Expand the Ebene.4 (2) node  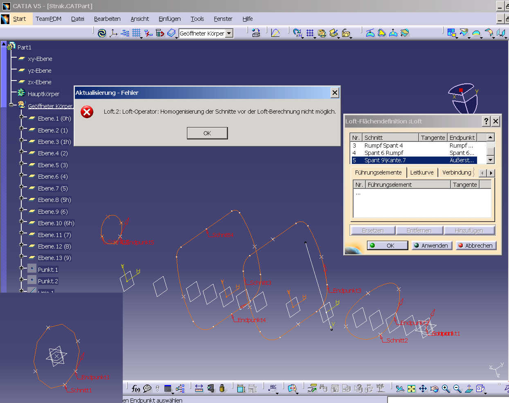21,152
